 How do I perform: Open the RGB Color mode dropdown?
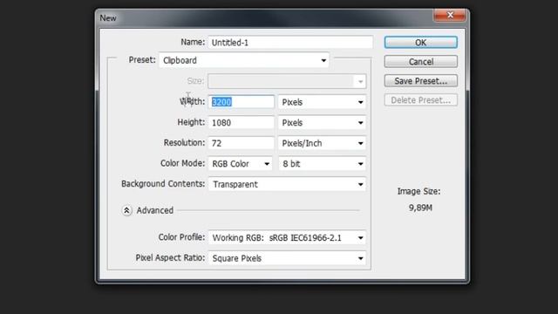(241, 164)
